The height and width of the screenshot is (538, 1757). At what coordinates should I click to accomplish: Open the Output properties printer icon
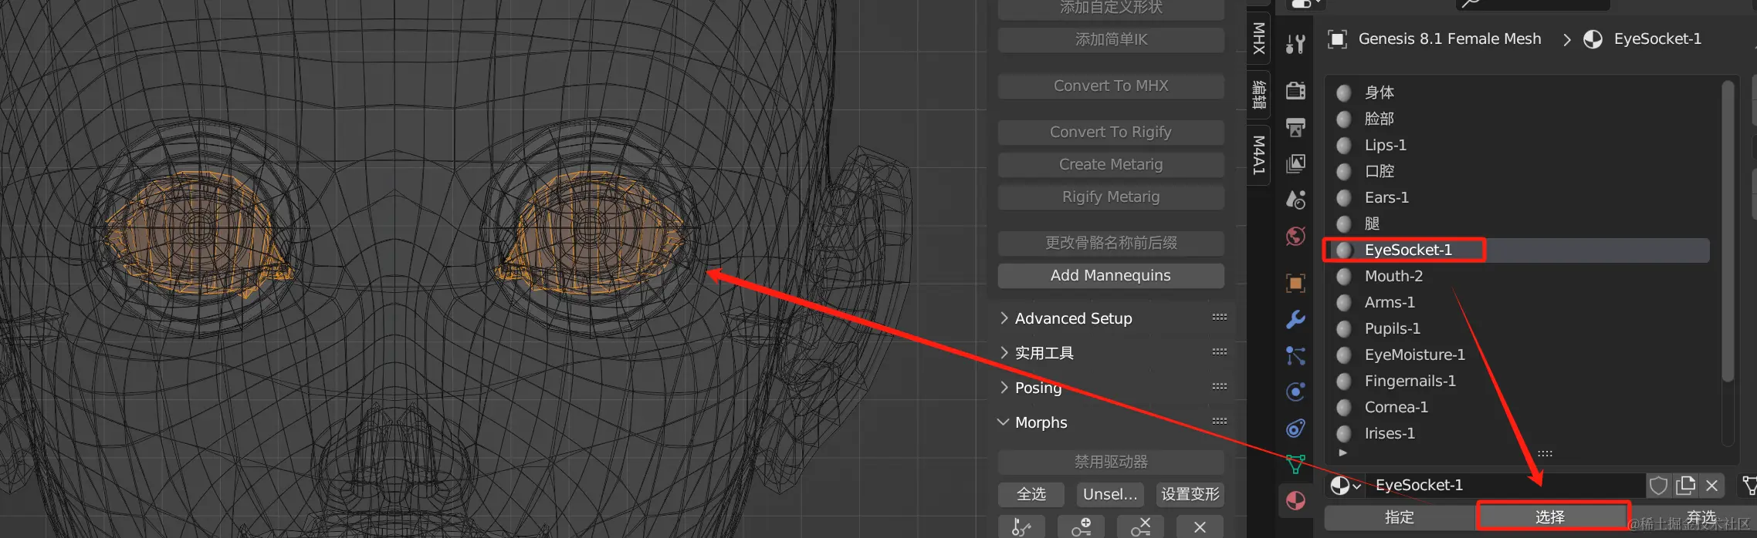point(1295,127)
